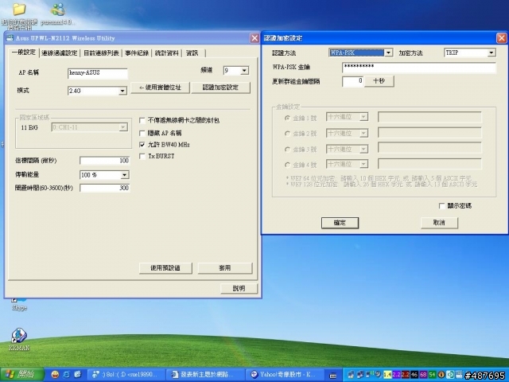Screen dimensions: 509x382
Task: Click the 更新群組金鑰間隔 number field
Action: click(353, 81)
